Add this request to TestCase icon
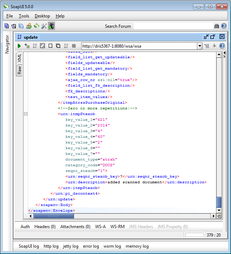 27,46
